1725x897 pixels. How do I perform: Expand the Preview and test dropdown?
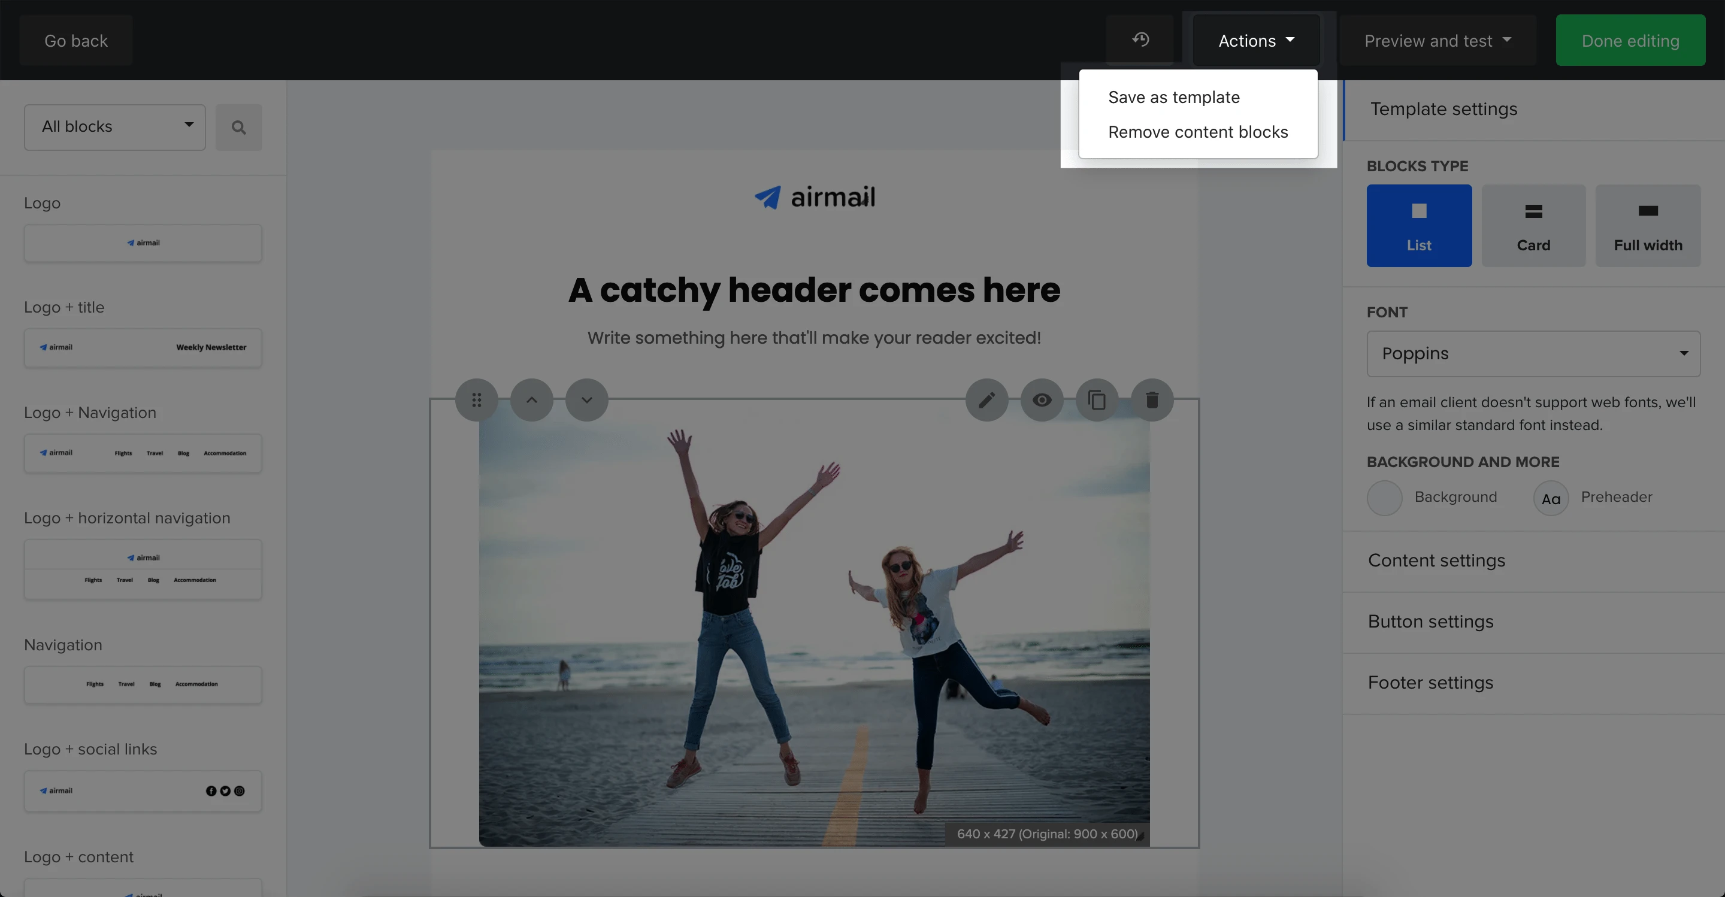coord(1437,41)
